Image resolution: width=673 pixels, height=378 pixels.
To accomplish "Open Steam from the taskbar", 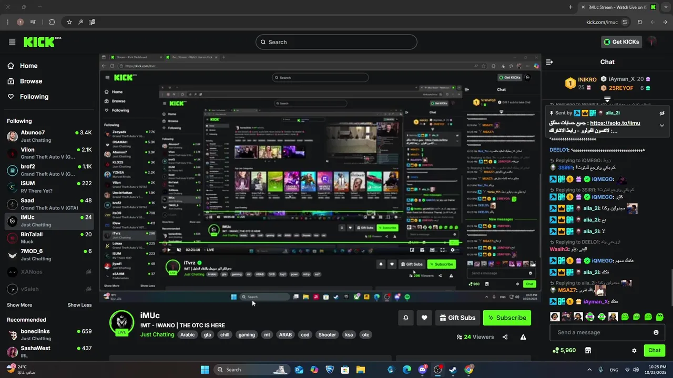I will click(453, 370).
